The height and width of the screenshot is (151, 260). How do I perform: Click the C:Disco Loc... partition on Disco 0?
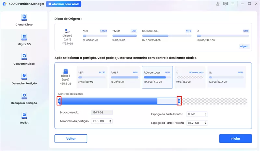click(x=167, y=35)
